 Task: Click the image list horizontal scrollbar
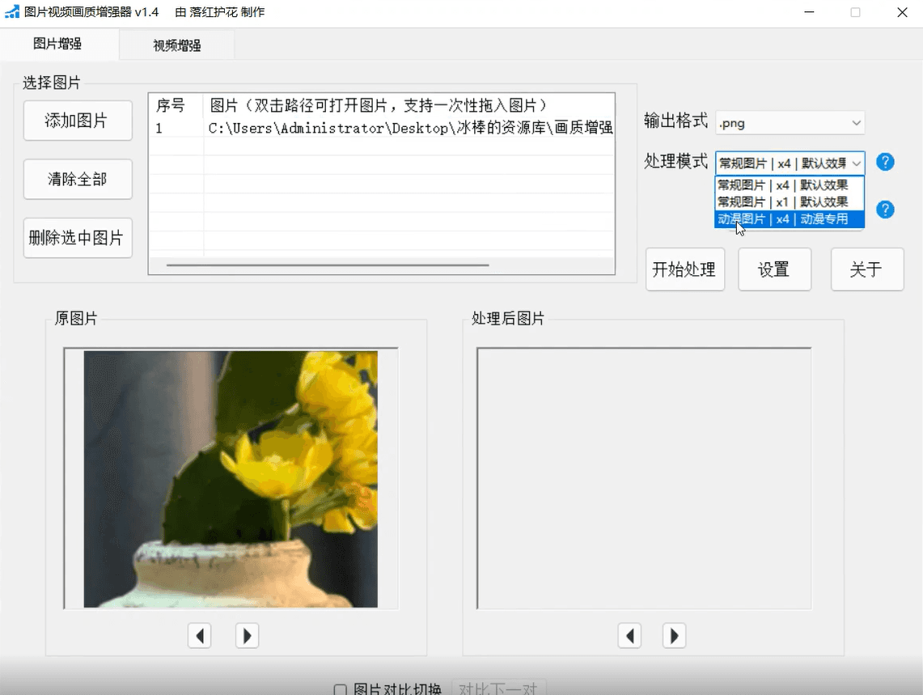[328, 265]
